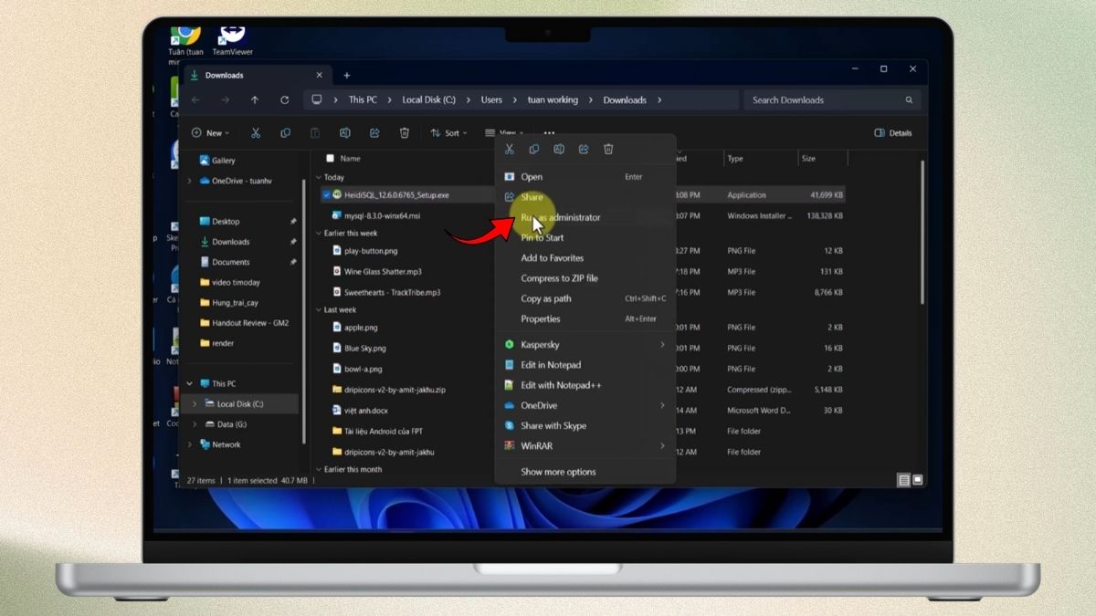Choose Open in the context menu
The image size is (1096, 616).
[585, 177]
